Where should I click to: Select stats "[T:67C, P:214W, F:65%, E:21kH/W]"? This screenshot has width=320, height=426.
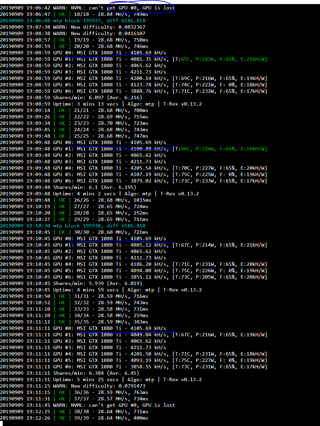click(220, 245)
